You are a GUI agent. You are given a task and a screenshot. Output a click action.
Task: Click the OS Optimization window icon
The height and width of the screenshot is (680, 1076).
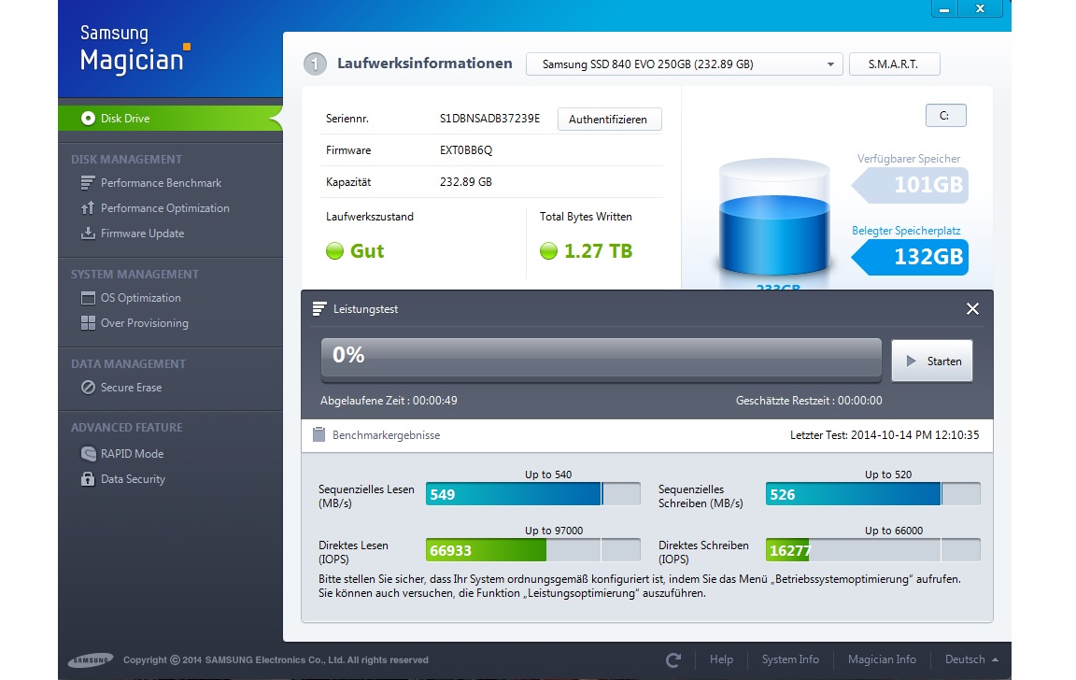coord(88,298)
